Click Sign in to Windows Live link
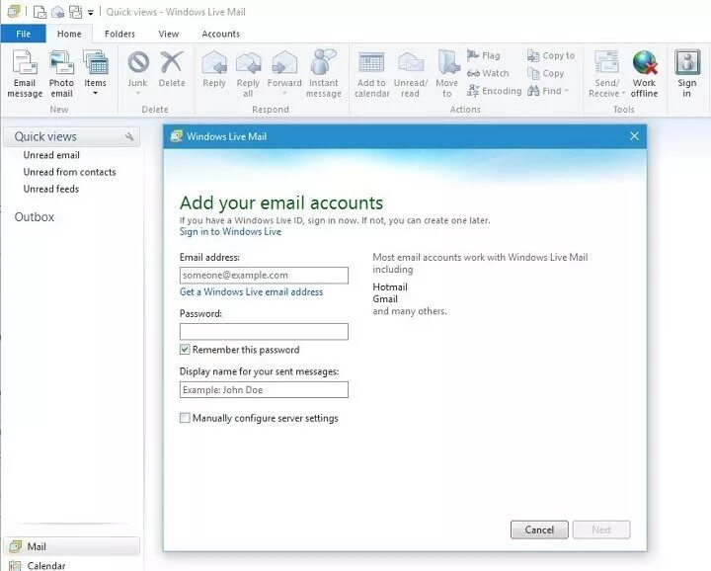 pyautogui.click(x=230, y=232)
